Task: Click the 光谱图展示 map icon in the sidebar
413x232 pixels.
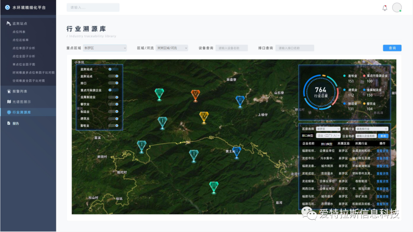Action: [9, 102]
